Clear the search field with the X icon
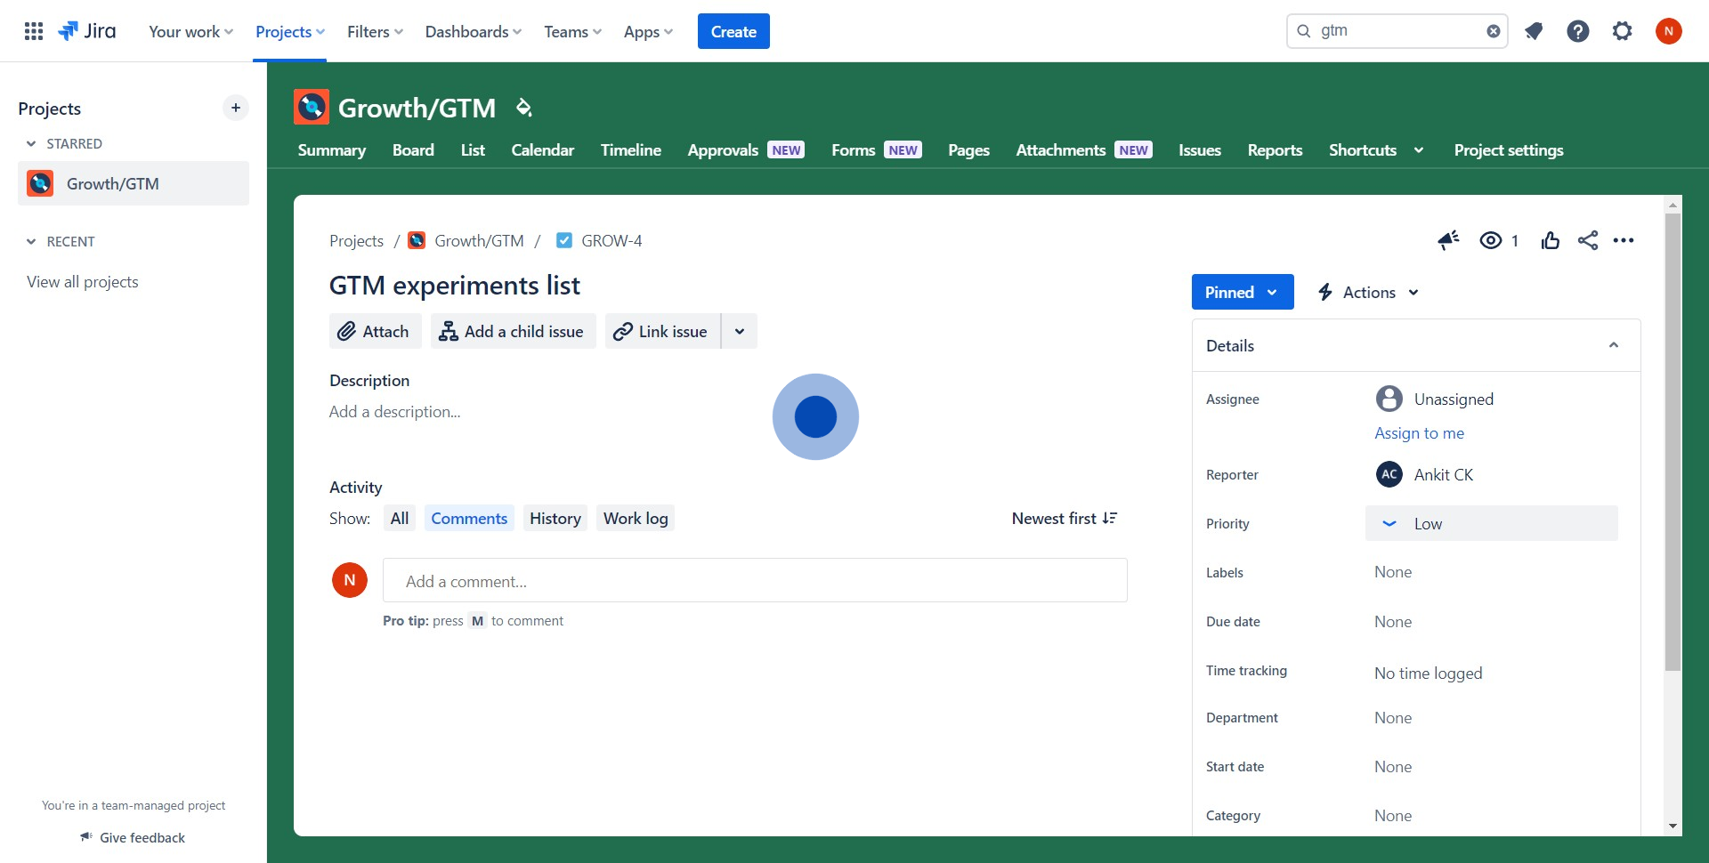Image resolution: width=1709 pixels, height=863 pixels. click(x=1494, y=31)
